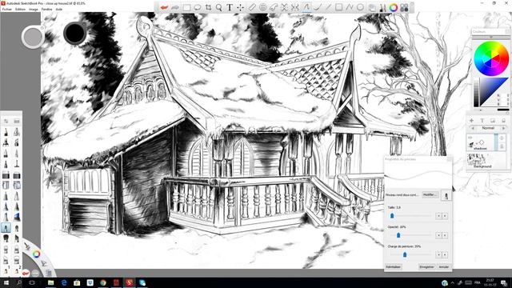Select the Crop tool
This screenshot has height=288, width=512.
coord(208,7)
